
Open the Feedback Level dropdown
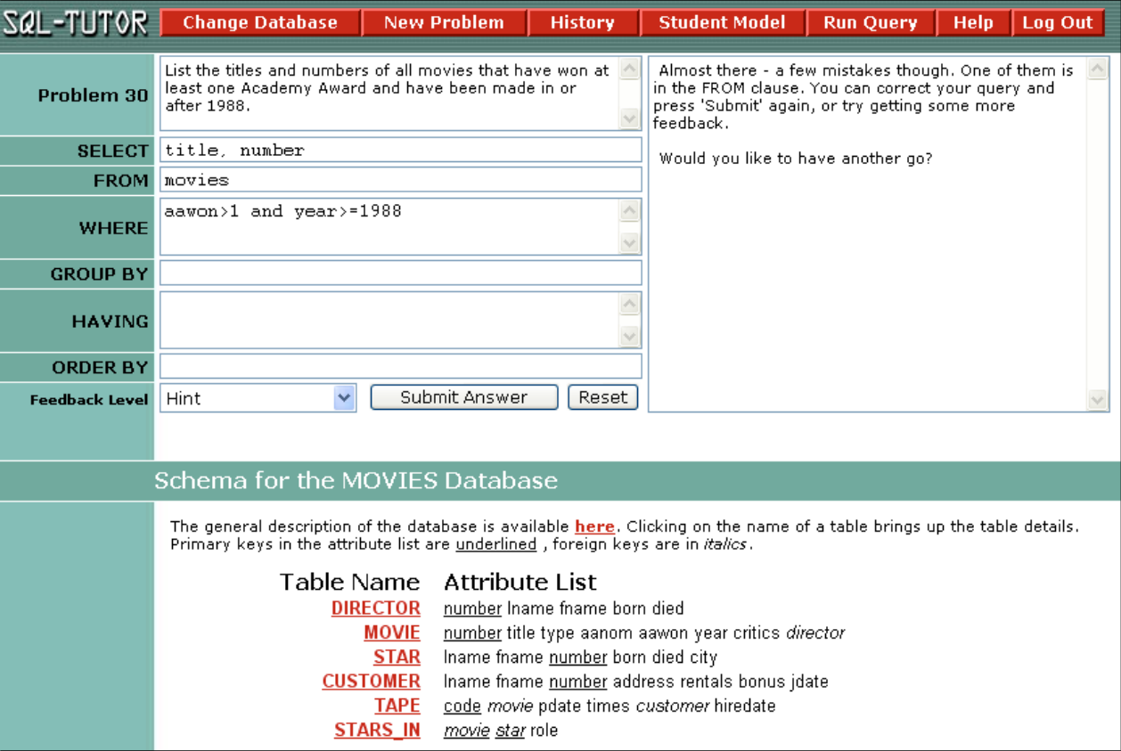[258, 398]
